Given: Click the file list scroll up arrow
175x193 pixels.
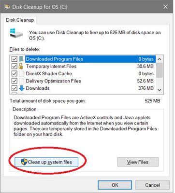Looking at the screenshot, I should point(160,59).
